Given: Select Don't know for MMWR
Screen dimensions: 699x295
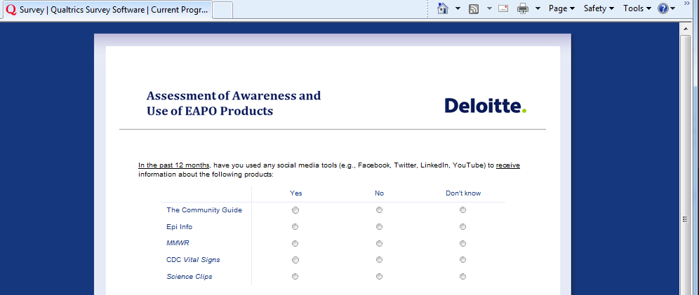Looking at the screenshot, I should (462, 243).
